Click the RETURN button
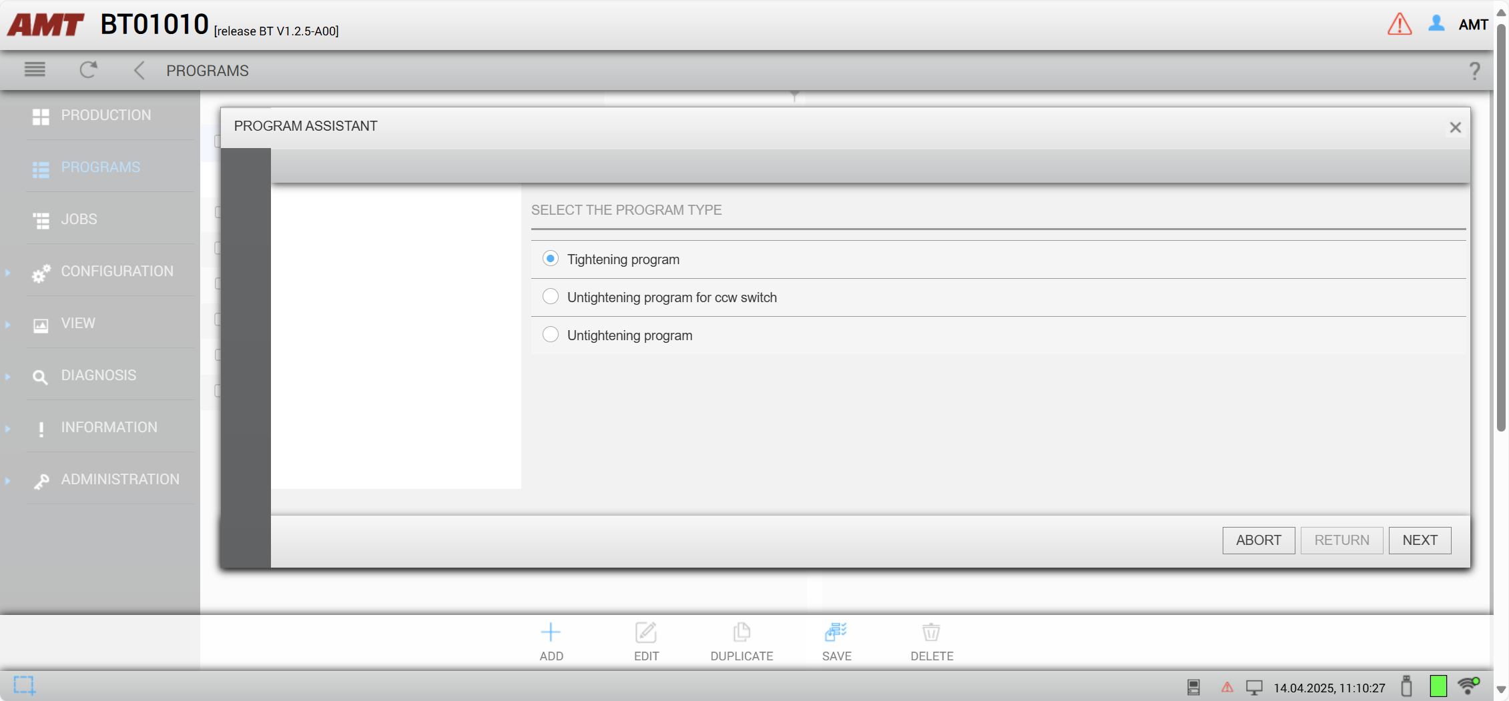Screen dimensions: 1509x701 (x=1341, y=540)
